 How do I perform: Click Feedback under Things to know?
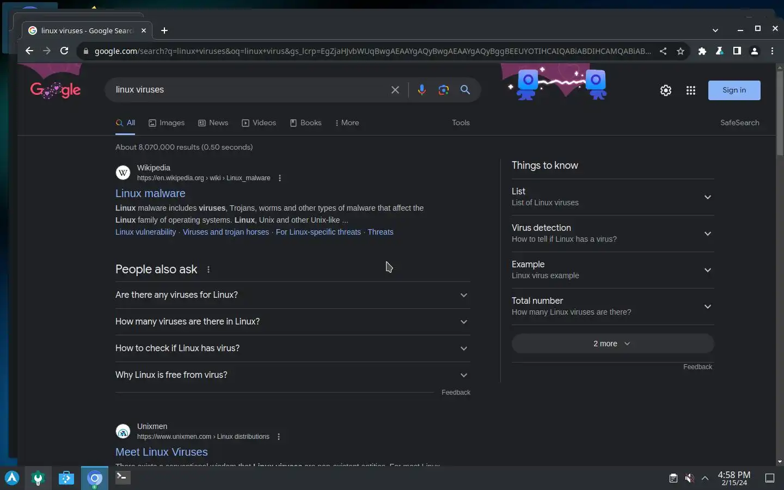coord(697,367)
